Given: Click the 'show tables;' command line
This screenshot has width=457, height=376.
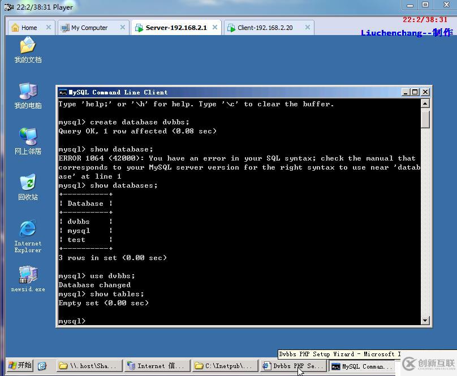Looking at the screenshot, I should point(101,294).
